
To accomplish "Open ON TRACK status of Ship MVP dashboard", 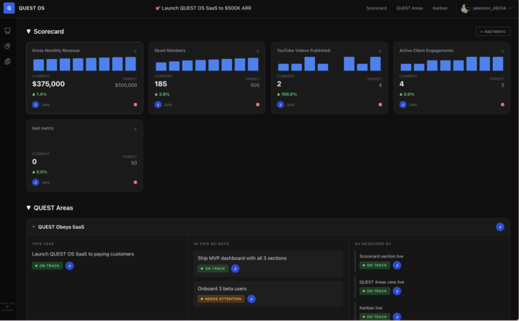I will click(213, 268).
